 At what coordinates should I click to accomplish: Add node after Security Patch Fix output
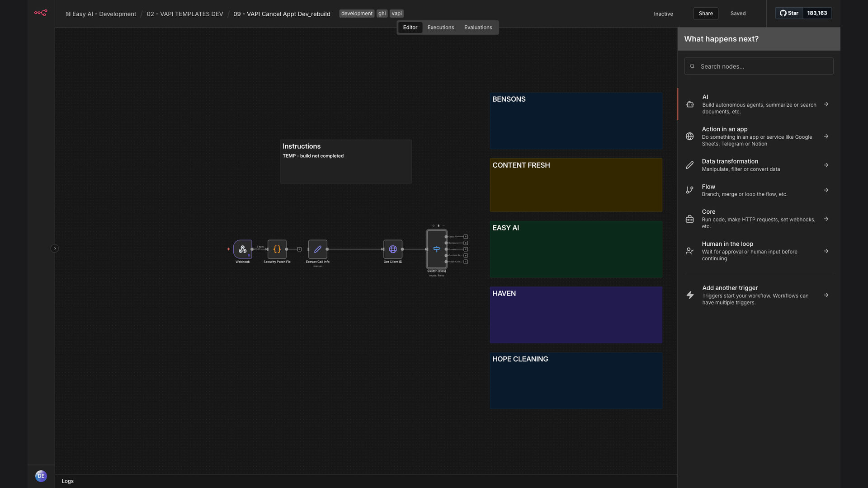(299, 249)
